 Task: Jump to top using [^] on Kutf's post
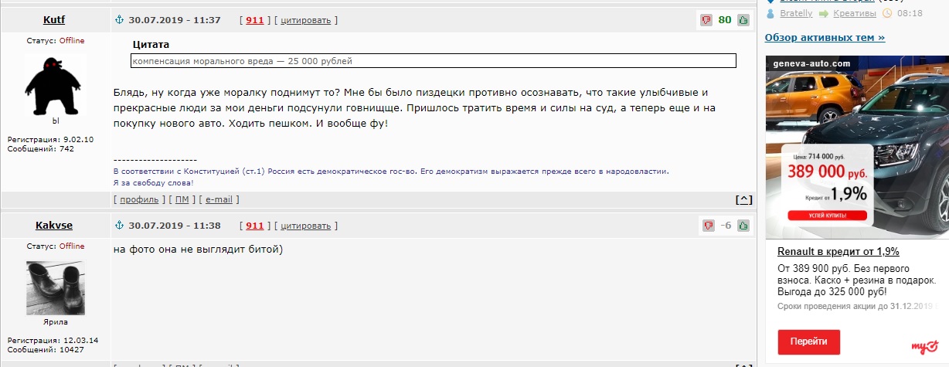743,199
